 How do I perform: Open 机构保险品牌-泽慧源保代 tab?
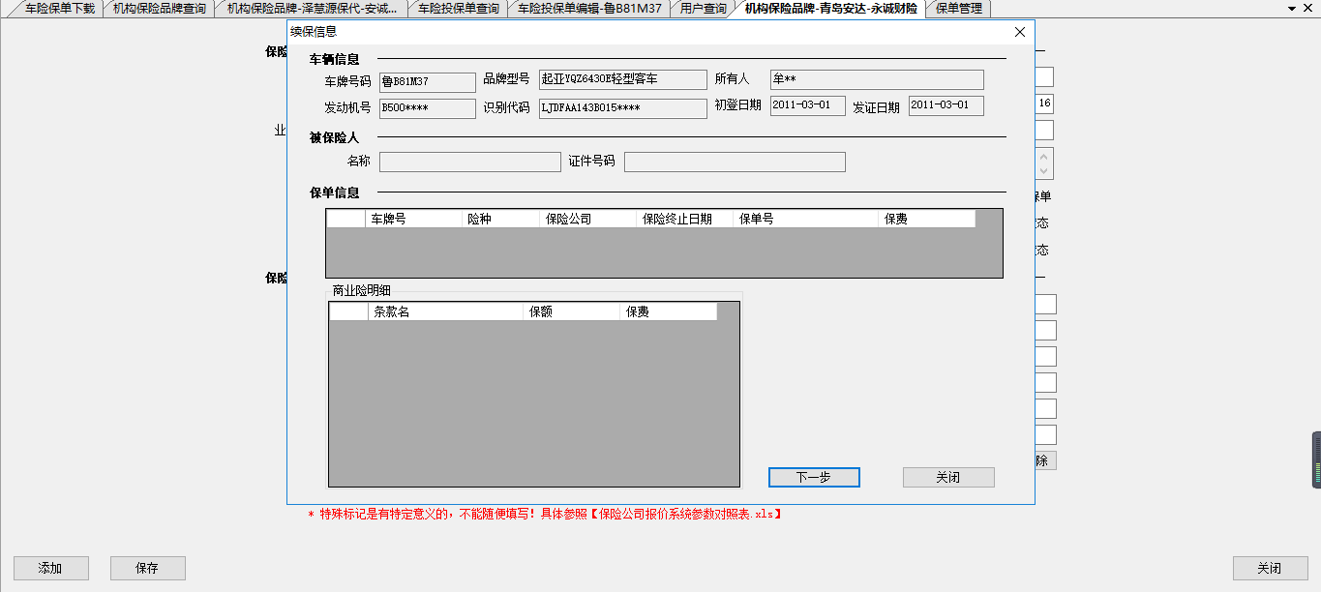coord(312,9)
